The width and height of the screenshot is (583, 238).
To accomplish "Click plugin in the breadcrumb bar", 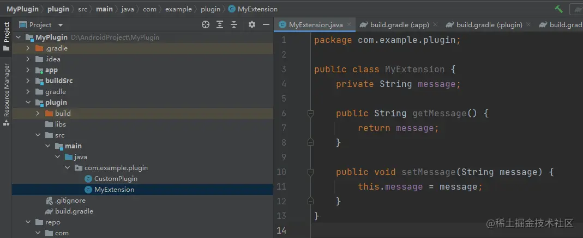I will (x=58, y=9).
